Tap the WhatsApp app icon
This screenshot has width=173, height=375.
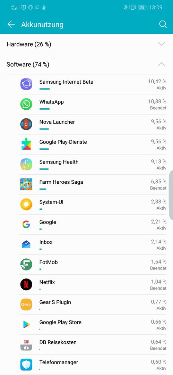[26, 104]
